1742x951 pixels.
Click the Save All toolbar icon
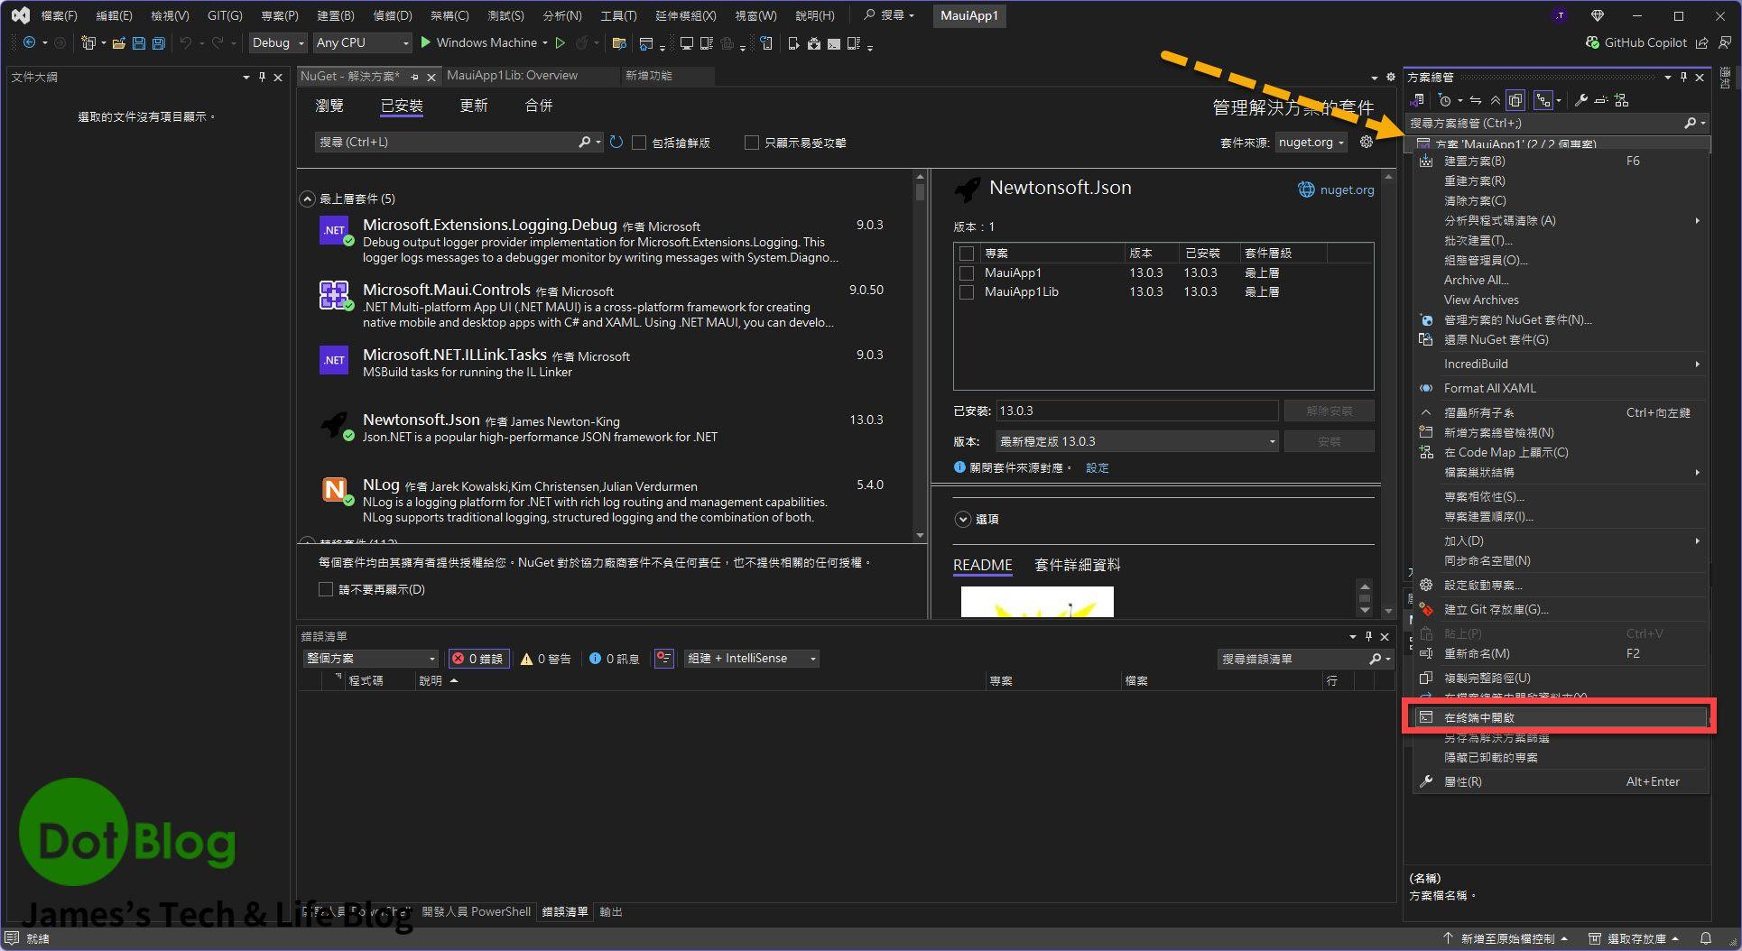point(159,43)
